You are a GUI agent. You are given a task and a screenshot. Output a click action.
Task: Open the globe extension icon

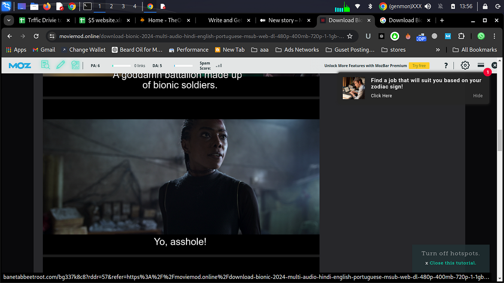tap(434, 36)
